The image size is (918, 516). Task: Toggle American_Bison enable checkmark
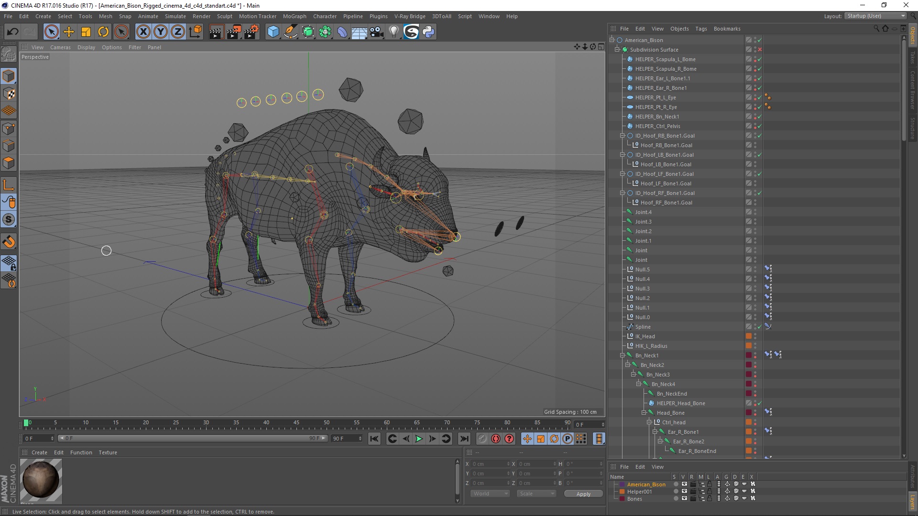(x=760, y=40)
